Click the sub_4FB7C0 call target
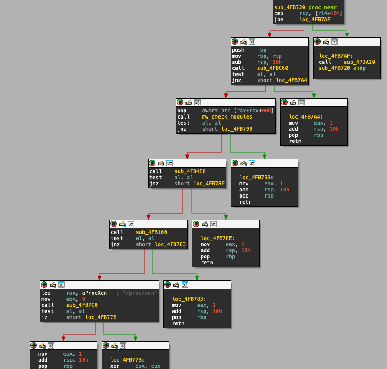The width and height of the screenshot is (387, 369). pos(82,305)
